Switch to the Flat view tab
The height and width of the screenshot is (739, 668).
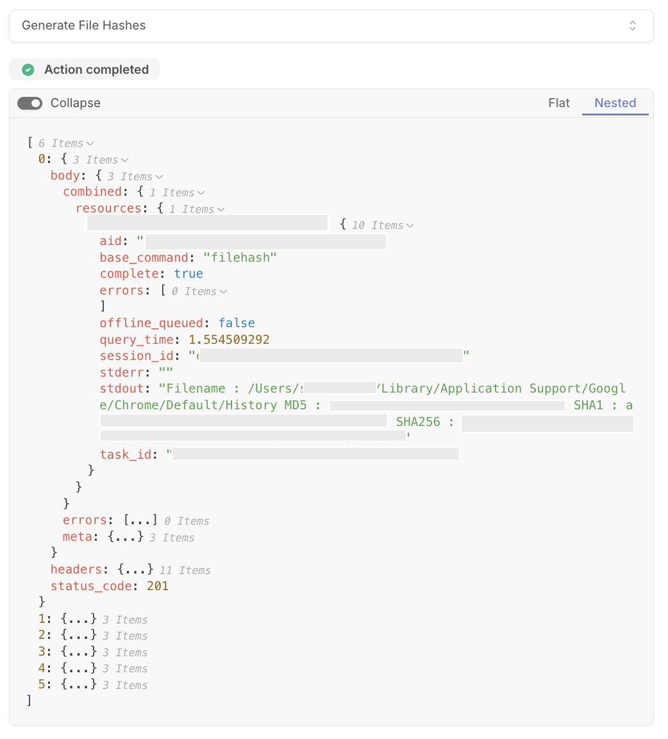coord(559,103)
